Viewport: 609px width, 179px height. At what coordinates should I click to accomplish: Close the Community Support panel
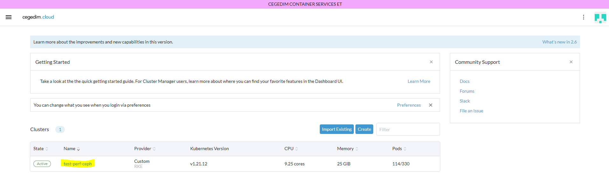coord(571,62)
